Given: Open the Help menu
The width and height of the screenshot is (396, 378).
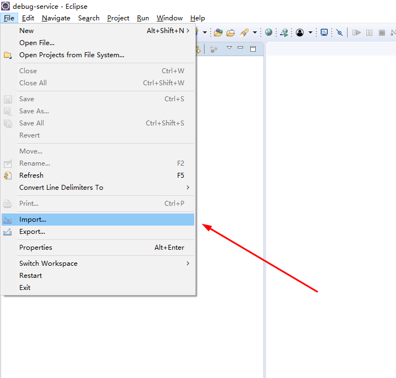Looking at the screenshot, I should pyautogui.click(x=197, y=18).
